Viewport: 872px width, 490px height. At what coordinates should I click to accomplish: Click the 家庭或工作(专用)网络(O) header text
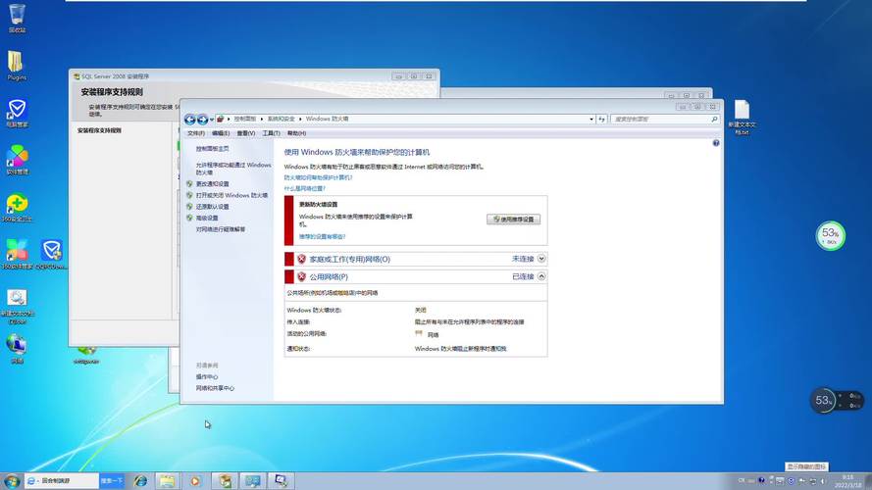[x=350, y=260]
